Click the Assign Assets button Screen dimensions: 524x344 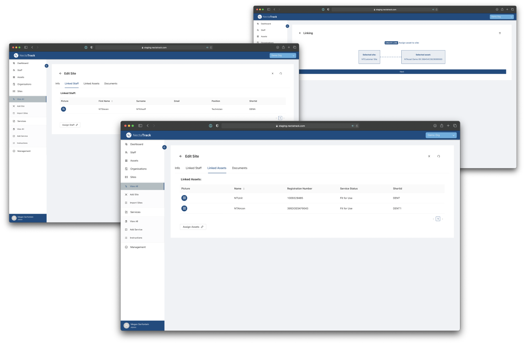click(193, 226)
